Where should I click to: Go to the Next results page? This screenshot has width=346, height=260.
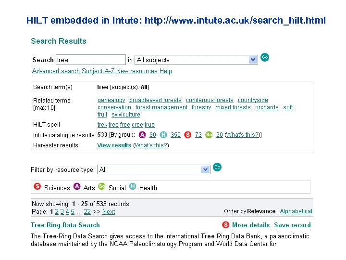(109, 212)
